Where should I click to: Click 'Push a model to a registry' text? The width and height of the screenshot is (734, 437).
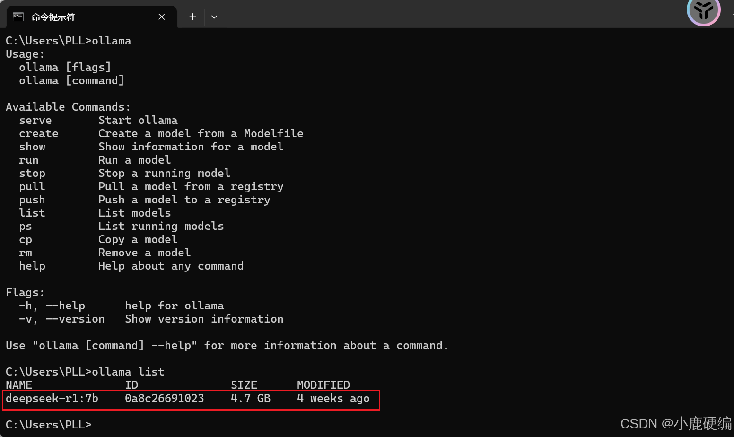pyautogui.click(x=184, y=200)
